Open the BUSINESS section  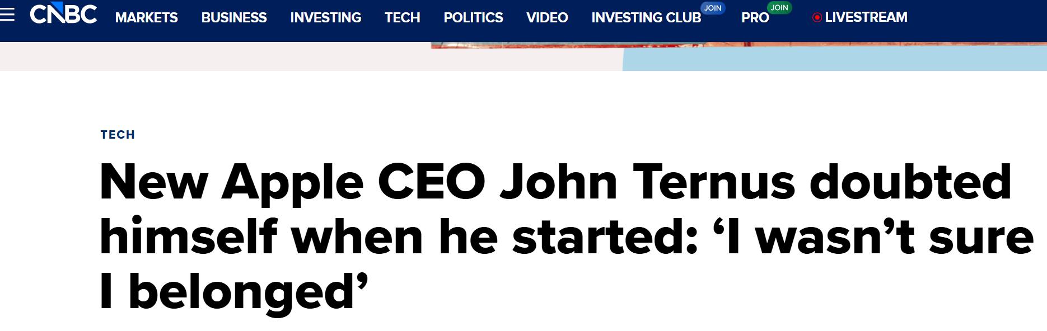pos(234,18)
